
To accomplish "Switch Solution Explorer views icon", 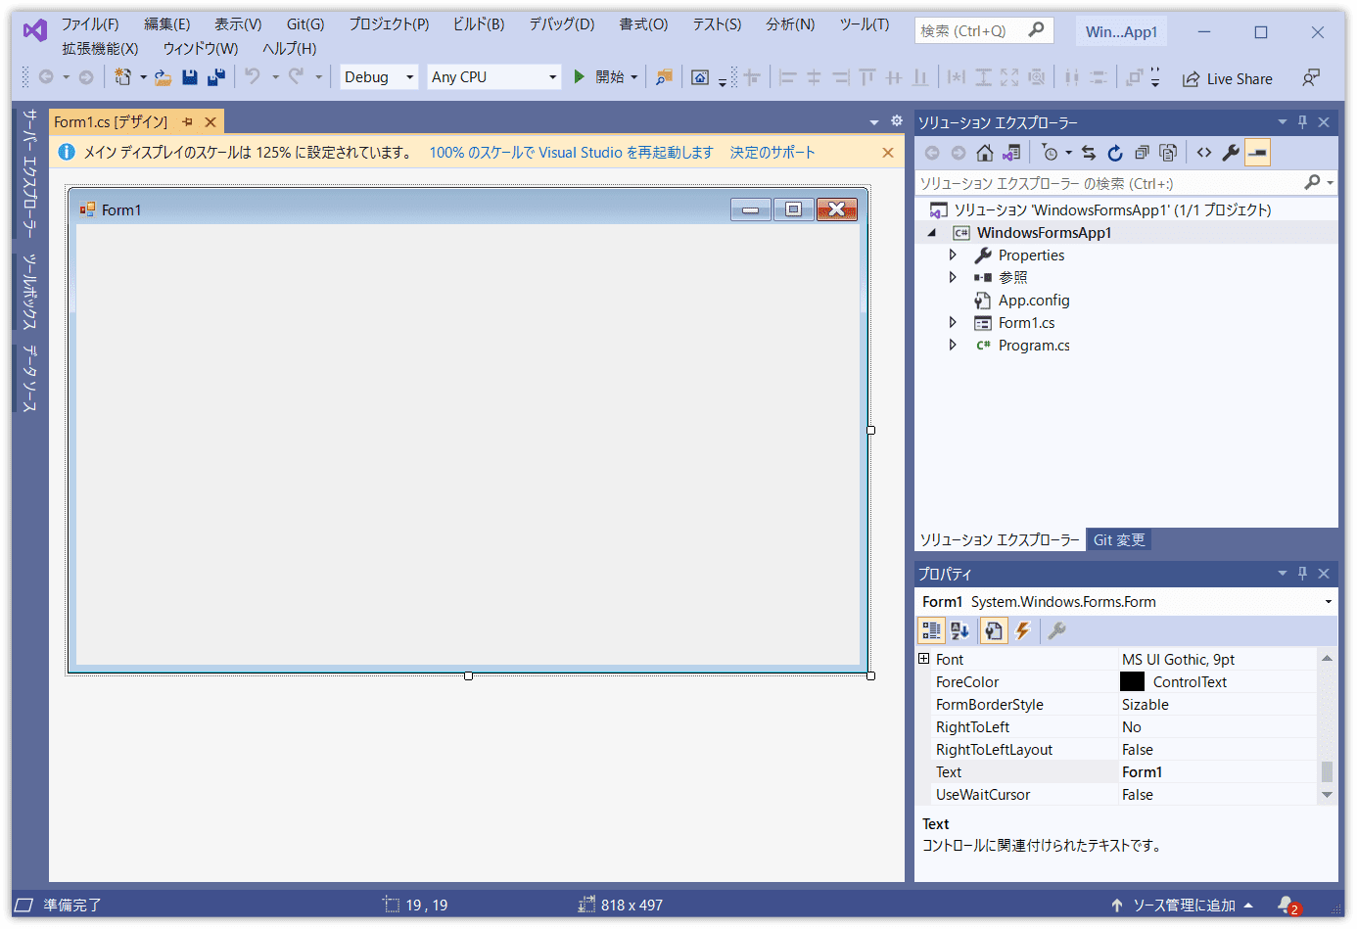I will tap(1011, 153).
